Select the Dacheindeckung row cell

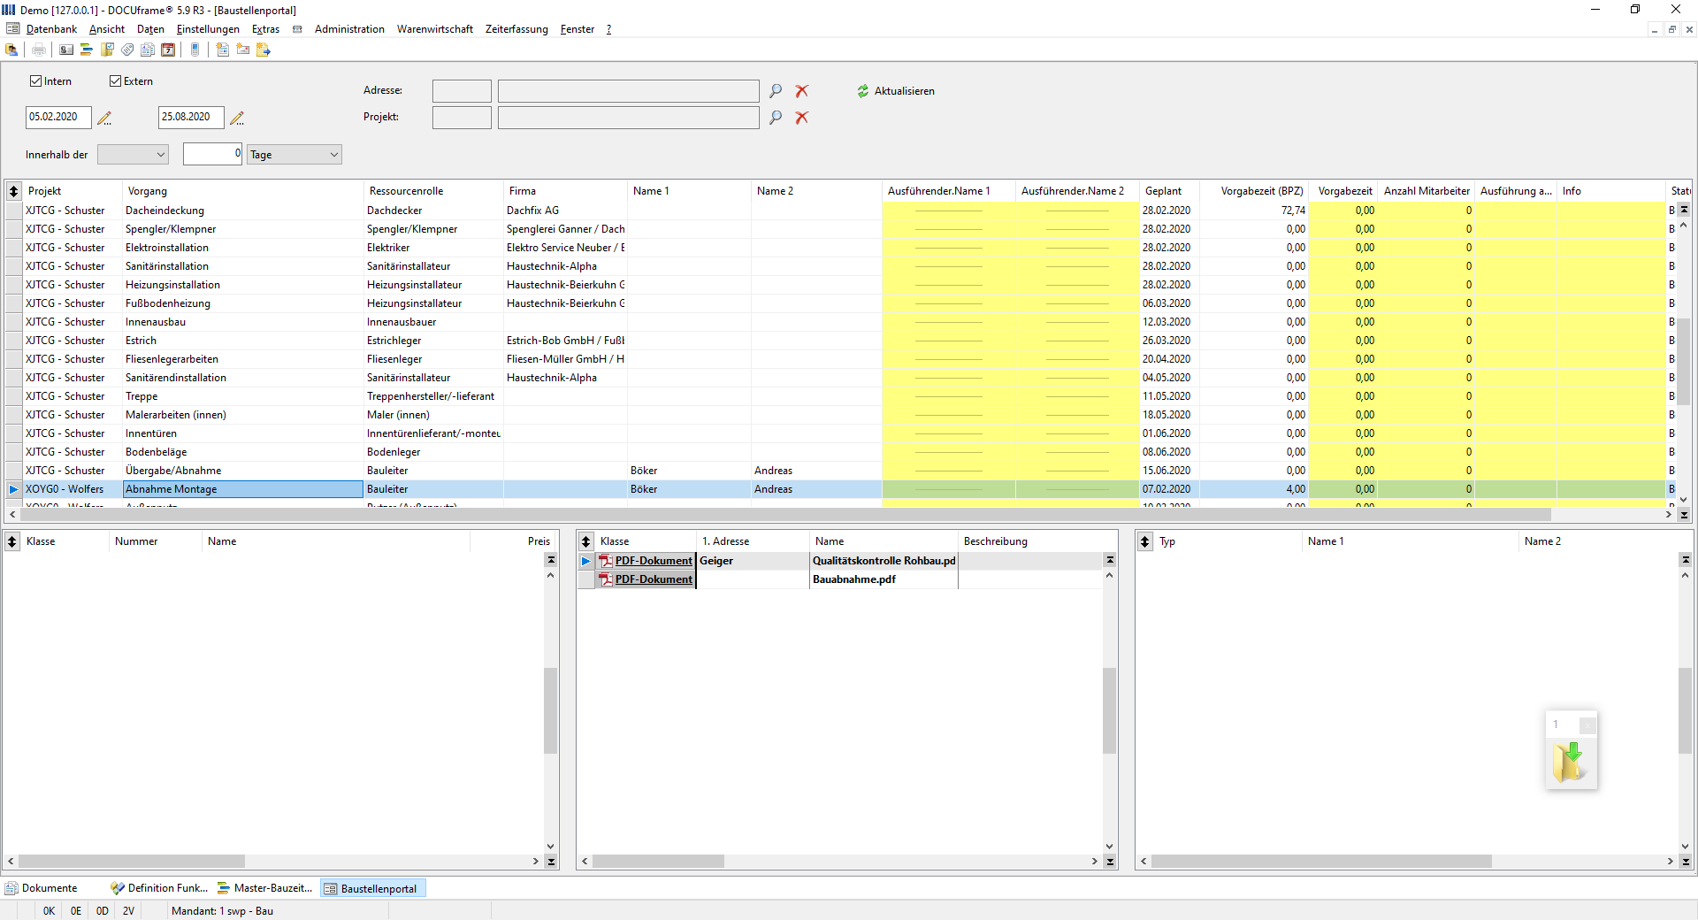(x=242, y=211)
